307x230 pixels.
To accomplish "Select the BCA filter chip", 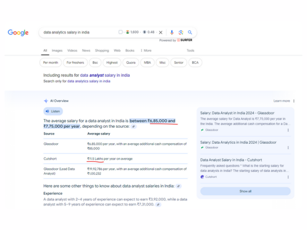I will coord(195,62).
